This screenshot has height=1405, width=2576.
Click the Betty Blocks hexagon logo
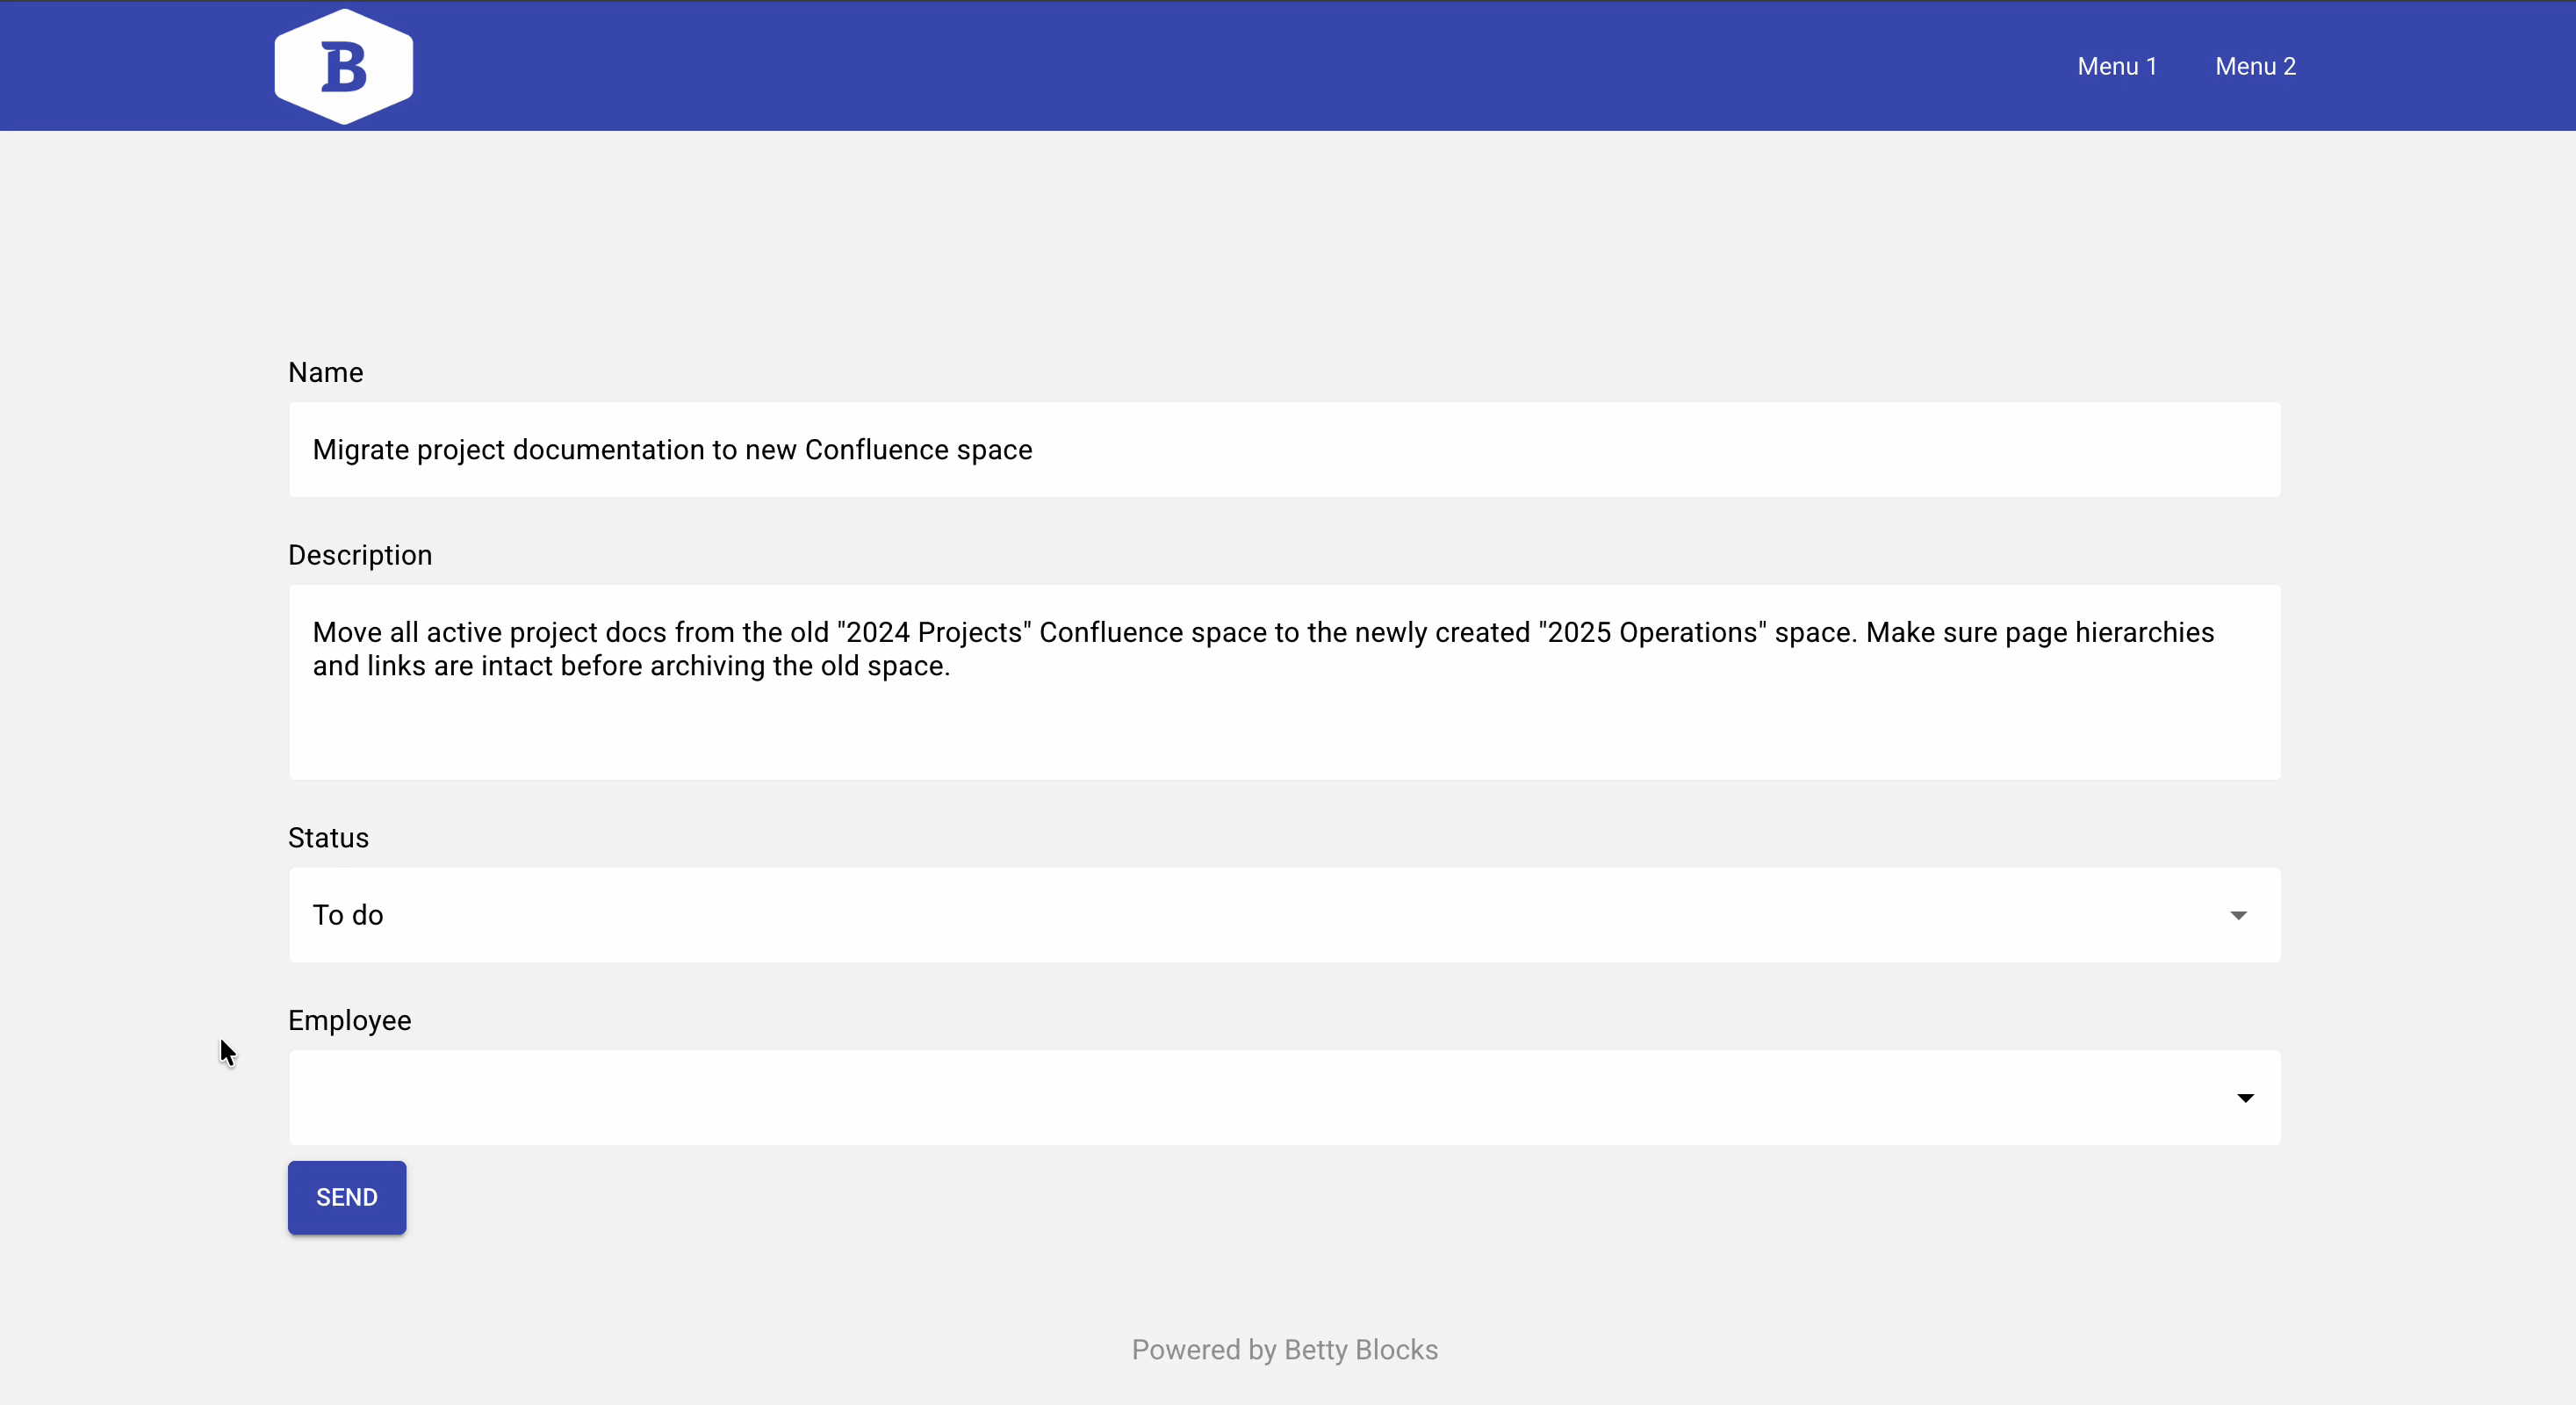click(343, 66)
